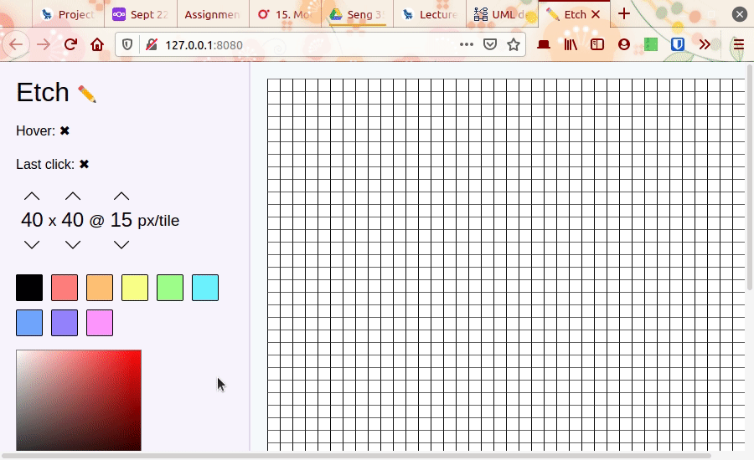Open the Library bookshelf icon
This screenshot has width=754, height=460.
tap(571, 44)
